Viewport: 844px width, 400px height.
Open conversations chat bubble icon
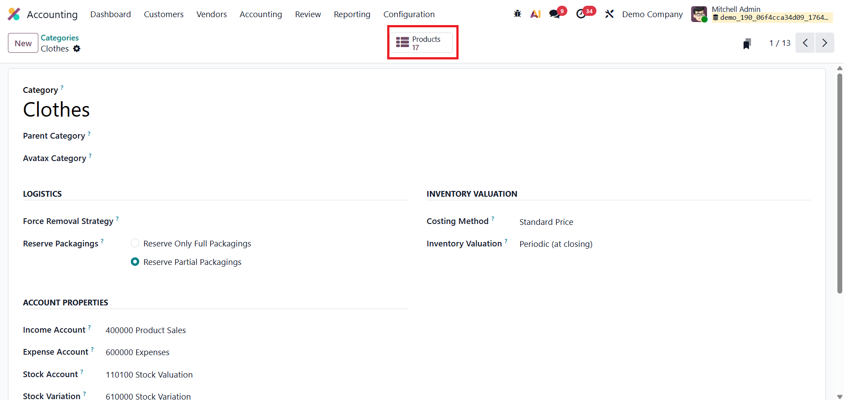[555, 14]
